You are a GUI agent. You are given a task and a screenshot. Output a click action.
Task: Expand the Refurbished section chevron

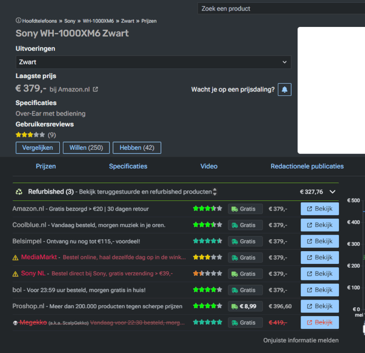tap(333, 192)
